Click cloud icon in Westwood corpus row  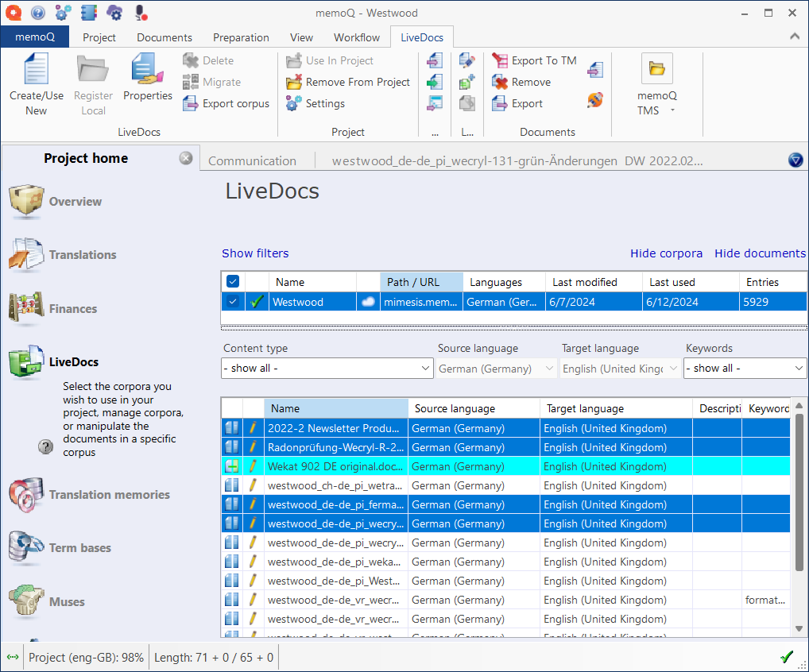368,302
